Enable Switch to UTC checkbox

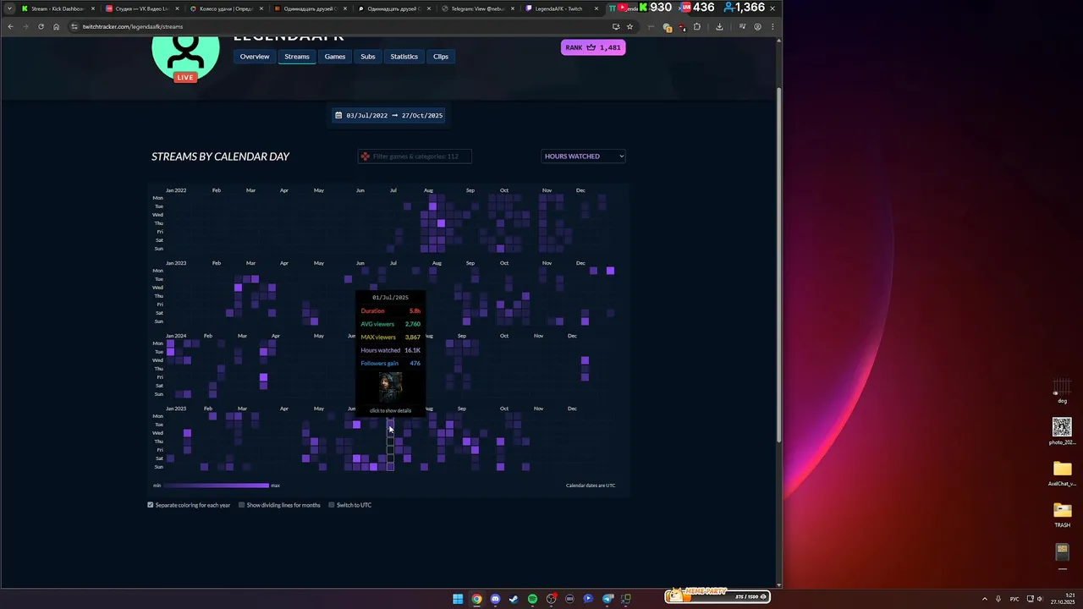[x=332, y=505]
